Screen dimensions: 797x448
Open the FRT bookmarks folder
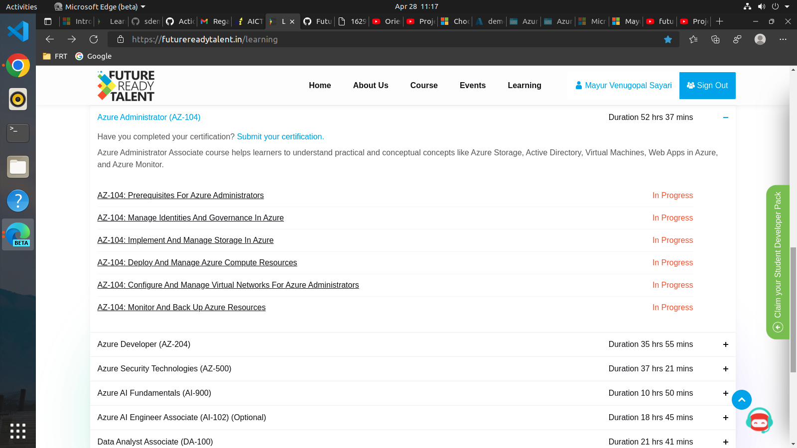click(55, 56)
